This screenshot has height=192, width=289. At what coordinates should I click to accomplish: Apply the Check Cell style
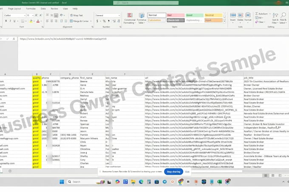click(176, 20)
